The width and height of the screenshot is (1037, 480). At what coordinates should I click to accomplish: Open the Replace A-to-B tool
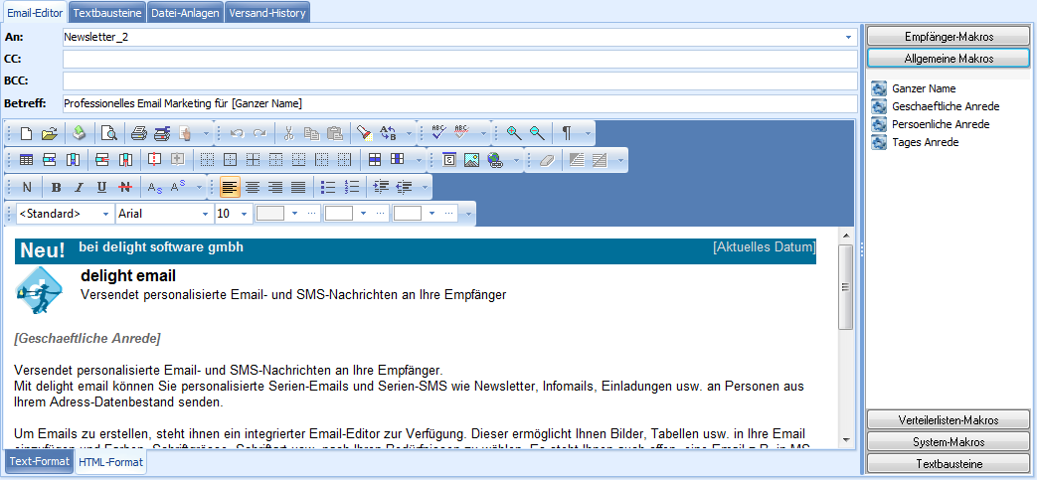[388, 133]
